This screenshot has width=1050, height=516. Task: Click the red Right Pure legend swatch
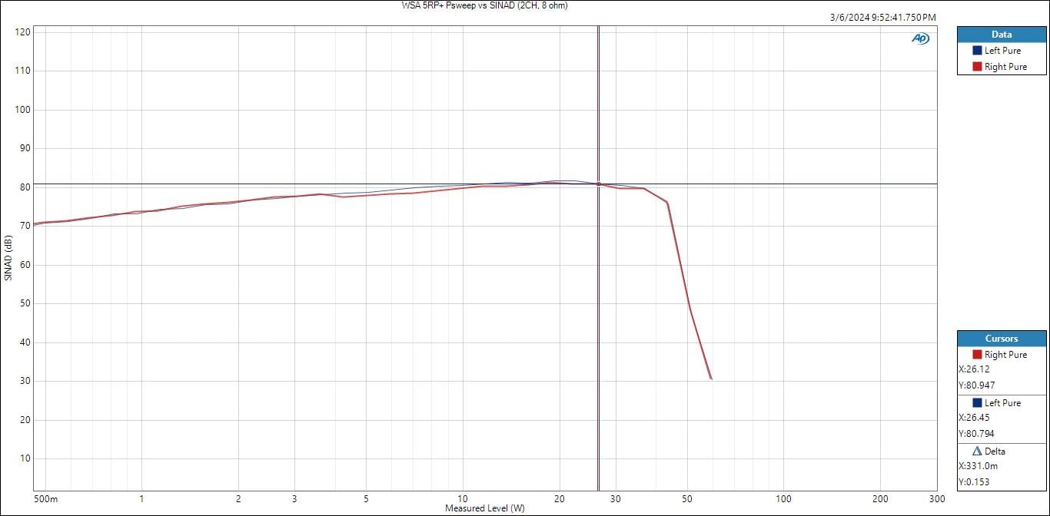(x=977, y=67)
